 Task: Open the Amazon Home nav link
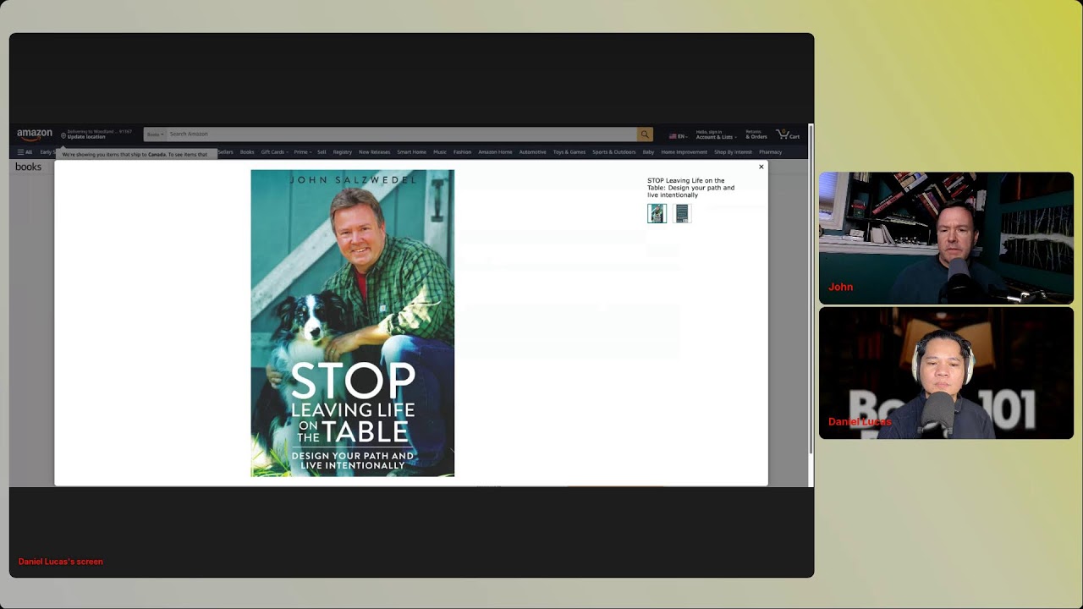[495, 152]
